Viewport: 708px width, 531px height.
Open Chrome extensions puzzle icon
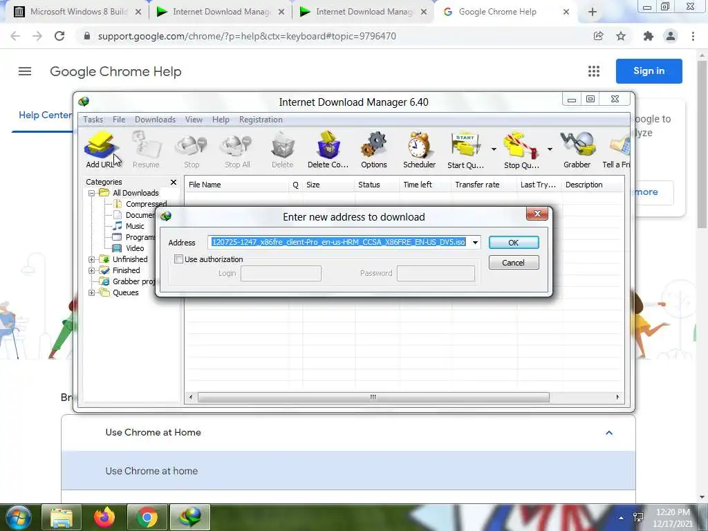tap(649, 36)
